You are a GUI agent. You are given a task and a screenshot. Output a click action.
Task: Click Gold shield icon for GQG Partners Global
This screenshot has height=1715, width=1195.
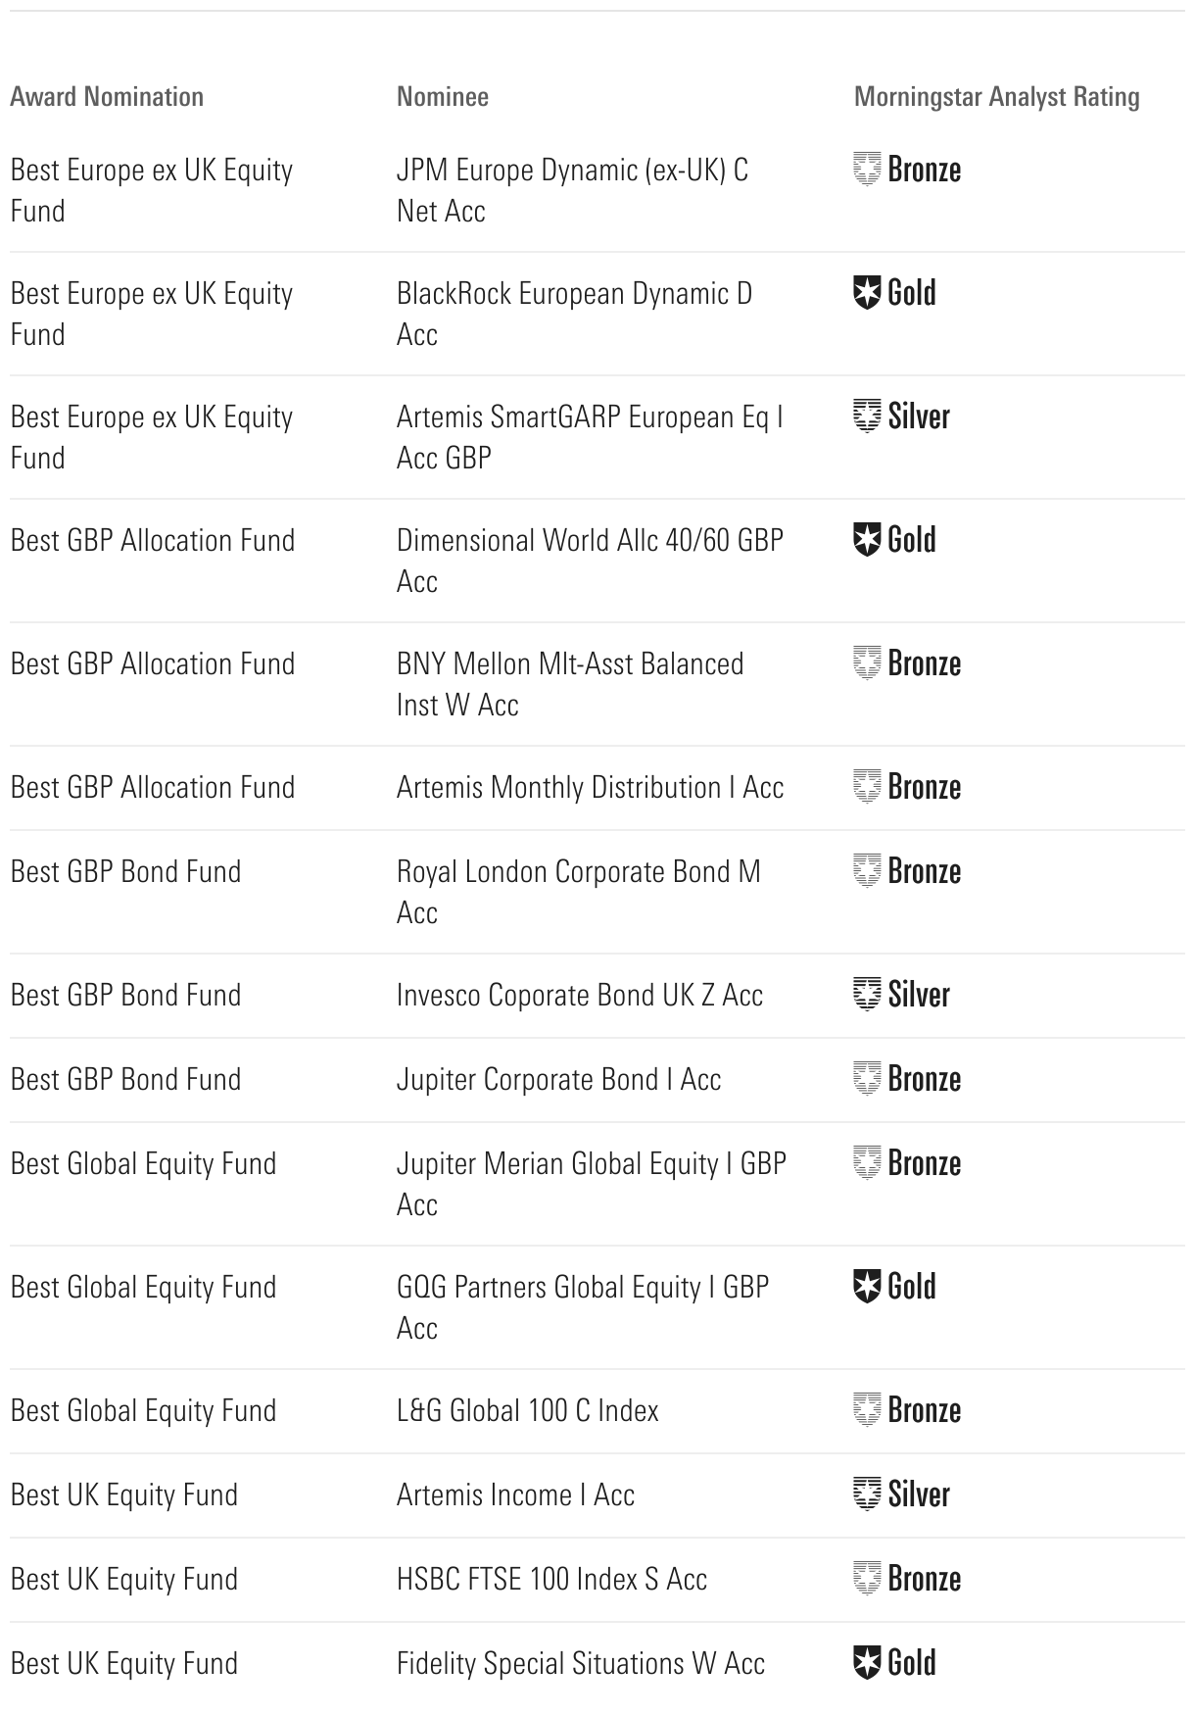click(x=867, y=1287)
